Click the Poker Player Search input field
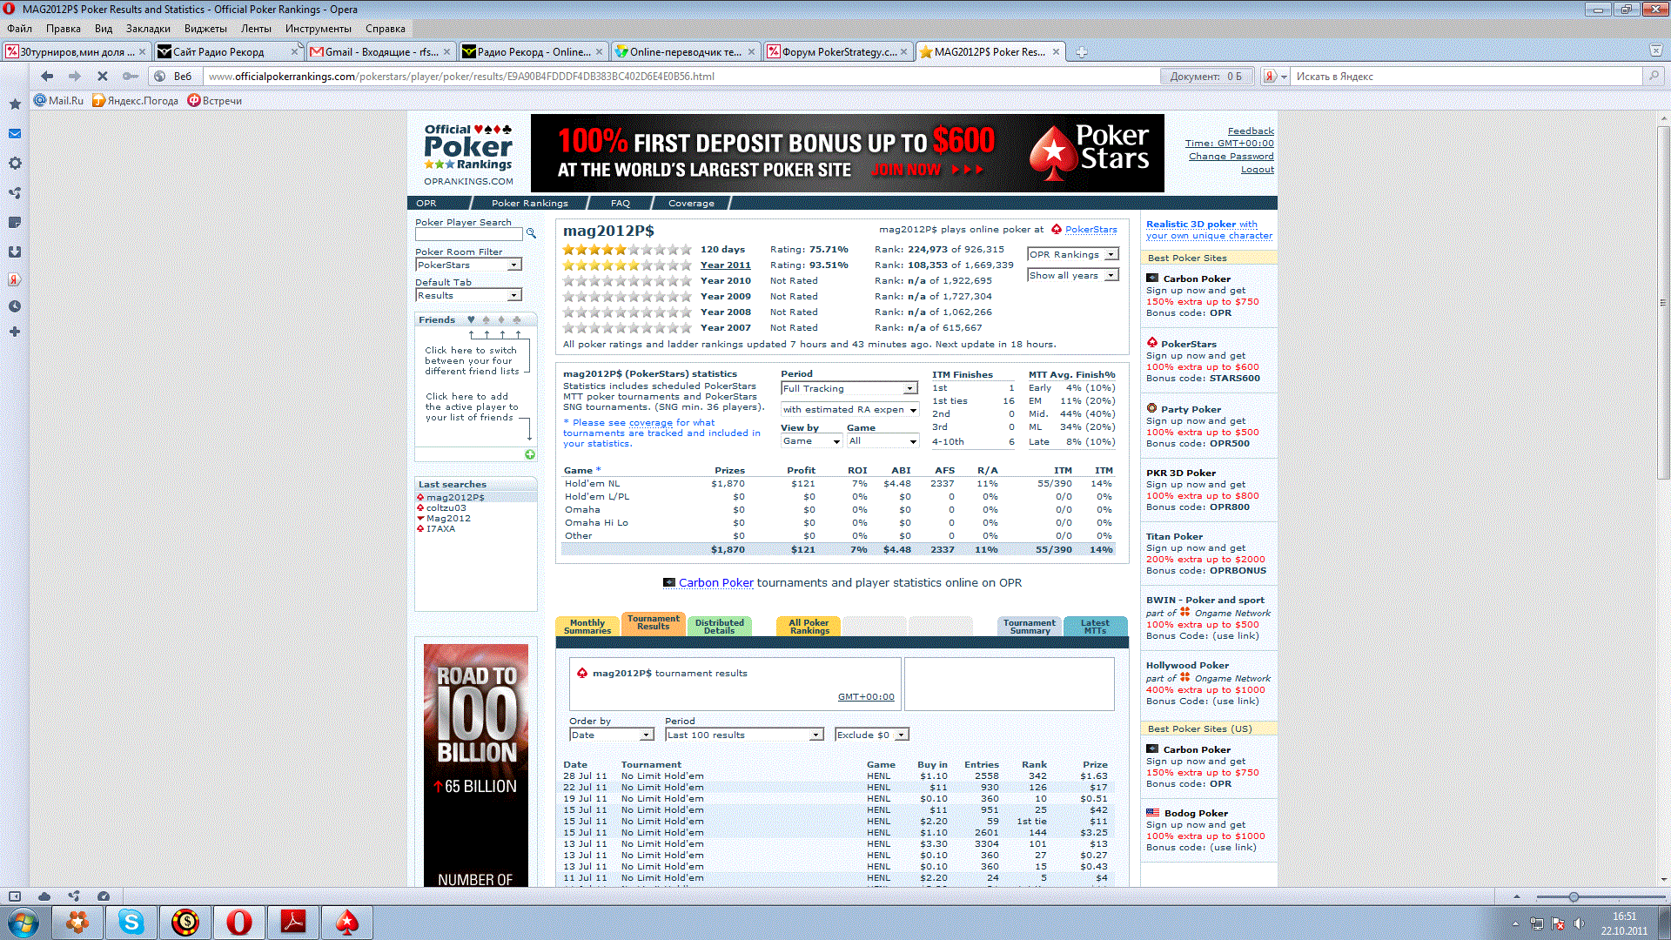This screenshot has height=940, width=1671. tap(469, 234)
